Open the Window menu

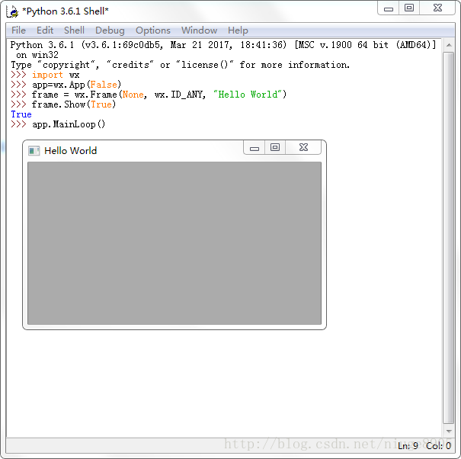[199, 30]
